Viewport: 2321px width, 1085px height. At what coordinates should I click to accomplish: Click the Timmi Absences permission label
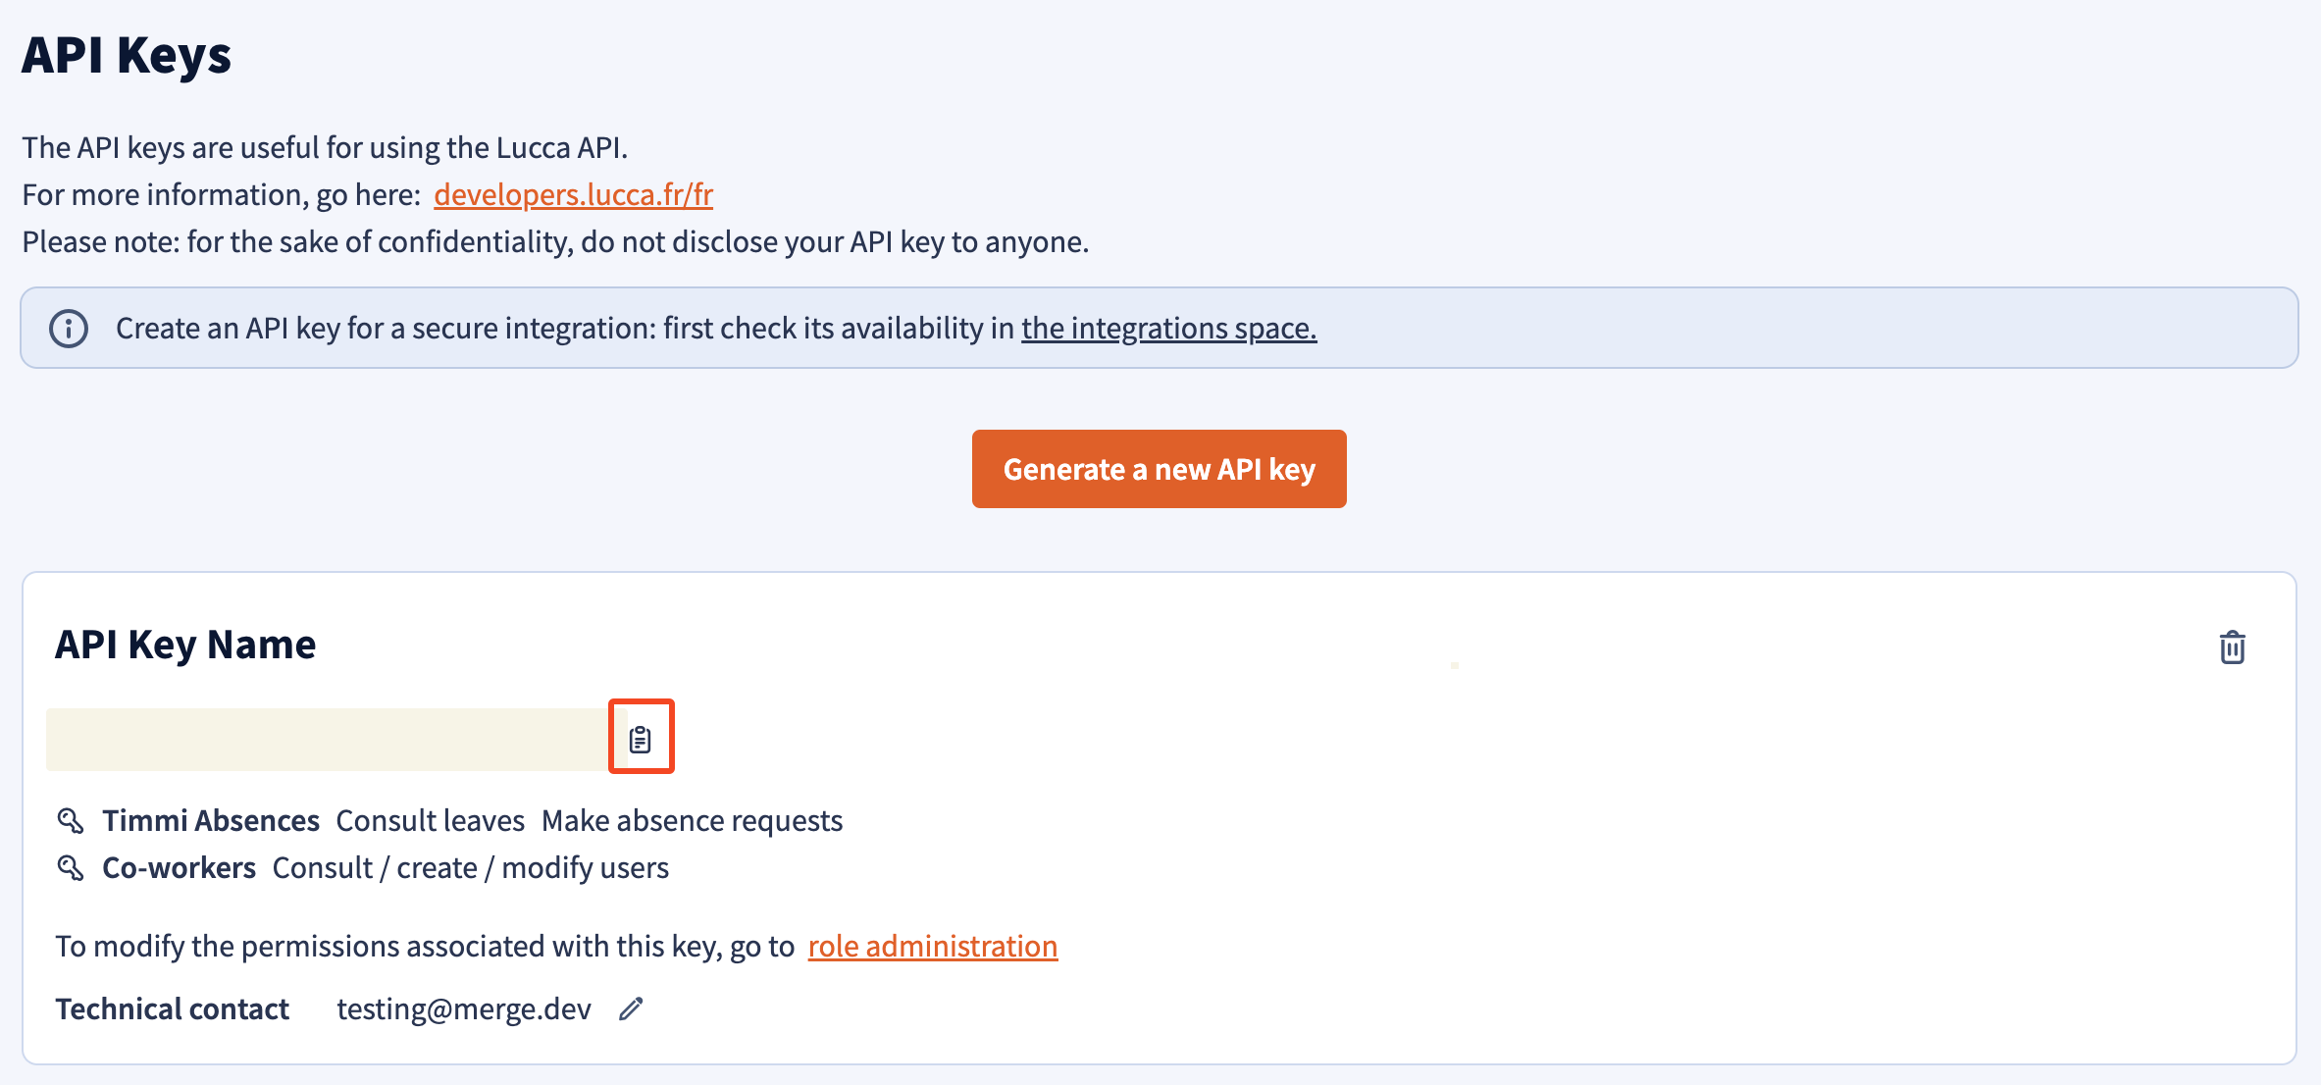point(211,820)
